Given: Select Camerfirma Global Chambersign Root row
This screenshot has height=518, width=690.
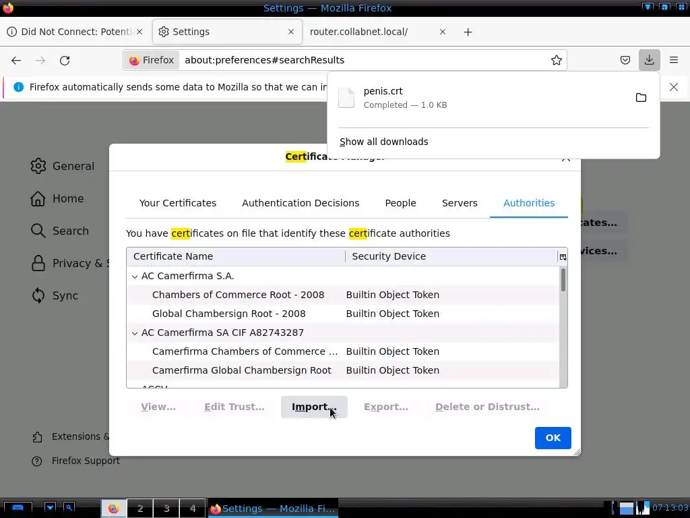Looking at the screenshot, I should point(343,370).
